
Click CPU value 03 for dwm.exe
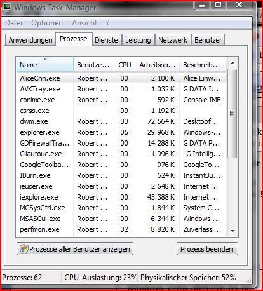click(x=125, y=121)
